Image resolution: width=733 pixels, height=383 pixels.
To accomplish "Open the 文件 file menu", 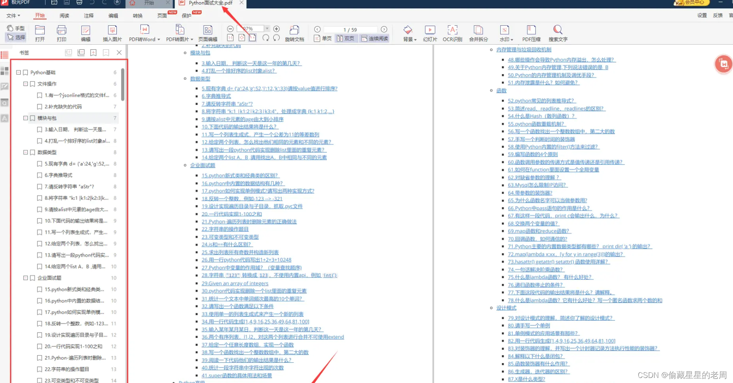I will coord(13,16).
